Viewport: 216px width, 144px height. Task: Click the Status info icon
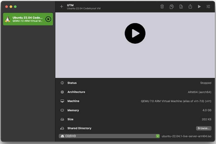coord(62,83)
